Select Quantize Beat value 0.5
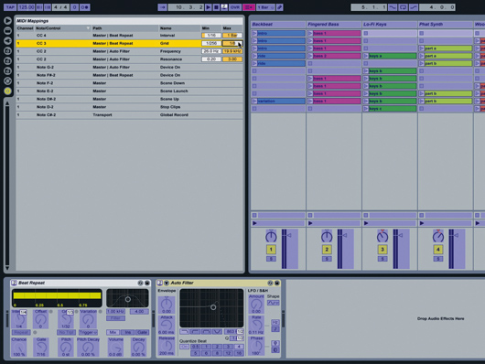This screenshot has height=364, width=485. point(195,347)
